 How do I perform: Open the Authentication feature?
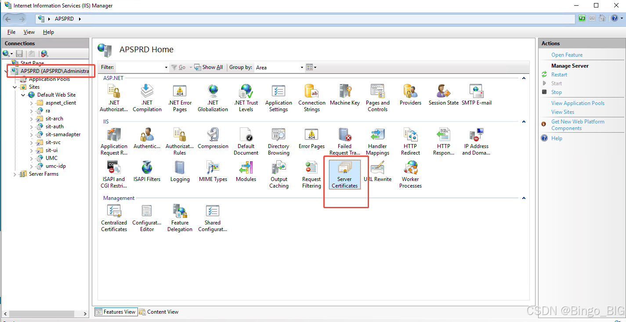click(x=147, y=138)
